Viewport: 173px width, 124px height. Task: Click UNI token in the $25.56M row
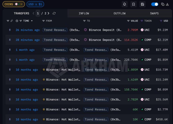(145, 100)
